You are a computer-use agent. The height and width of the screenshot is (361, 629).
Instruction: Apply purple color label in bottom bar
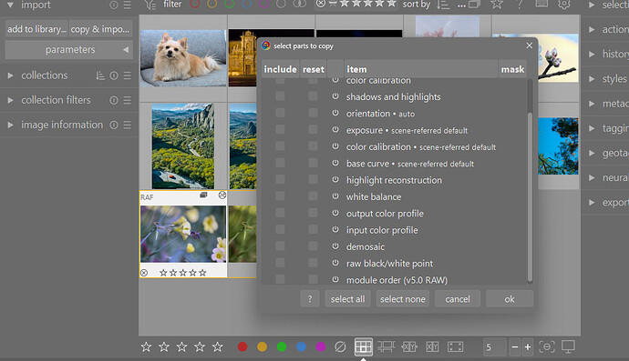pyautogui.click(x=321, y=346)
